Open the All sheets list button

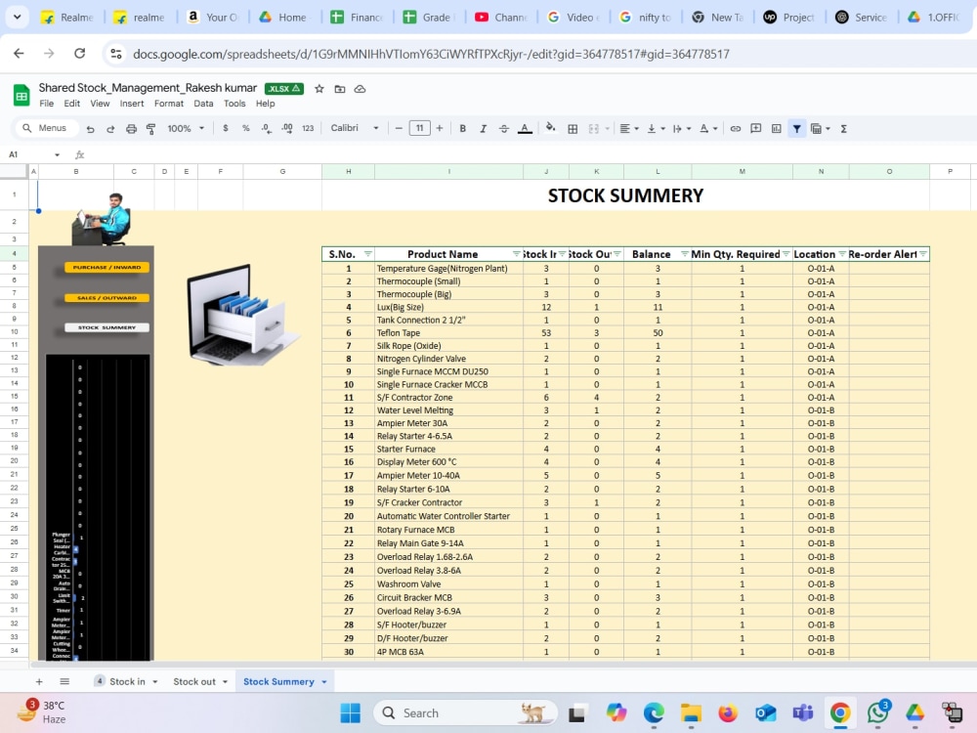click(x=64, y=682)
